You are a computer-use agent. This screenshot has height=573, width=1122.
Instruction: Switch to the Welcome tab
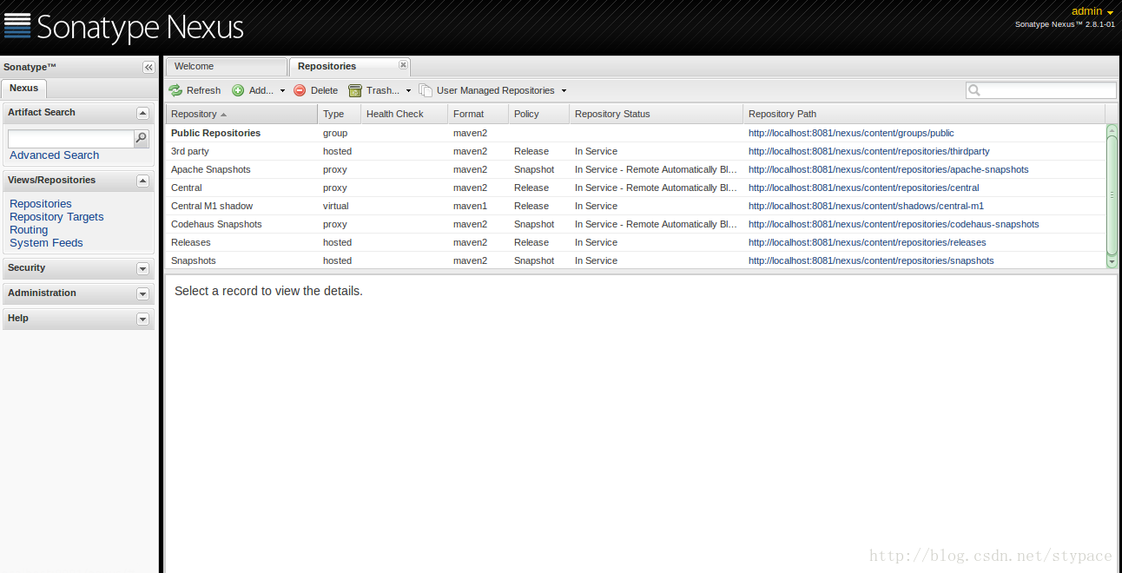pos(227,66)
